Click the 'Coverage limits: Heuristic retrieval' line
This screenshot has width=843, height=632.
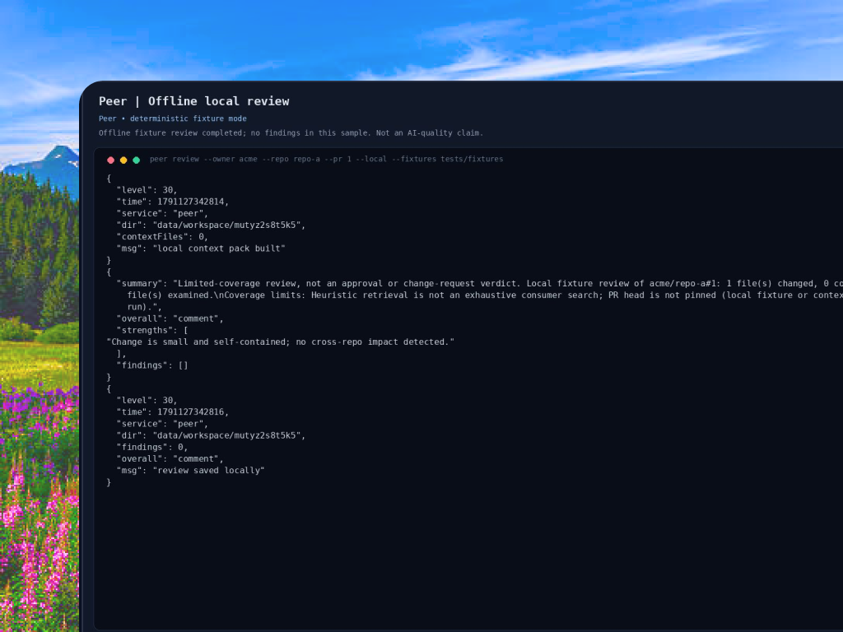[x=485, y=295]
